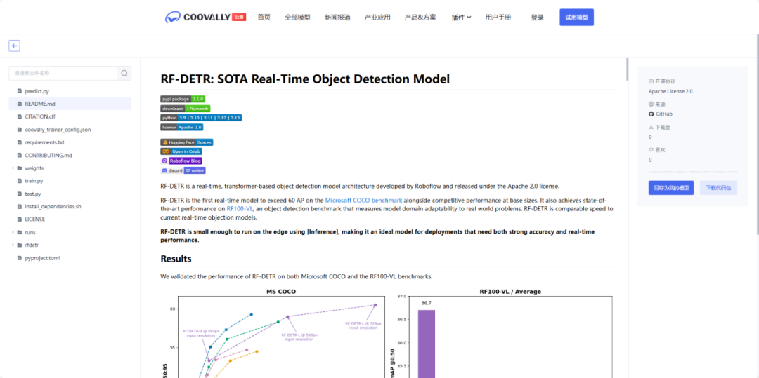Viewport: 759px width, 378px height.
Task: Click the download count icon 下载量
Action: [x=651, y=128]
